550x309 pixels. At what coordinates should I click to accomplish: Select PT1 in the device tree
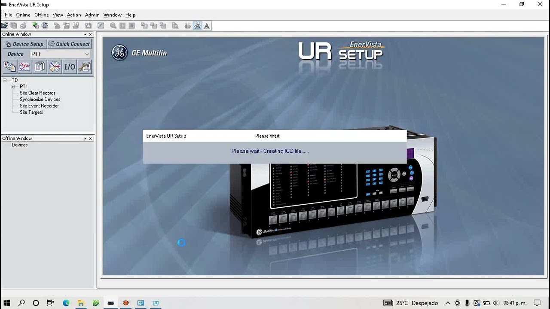tap(24, 87)
